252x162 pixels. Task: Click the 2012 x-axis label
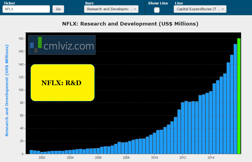pyautogui.click(x=183, y=158)
